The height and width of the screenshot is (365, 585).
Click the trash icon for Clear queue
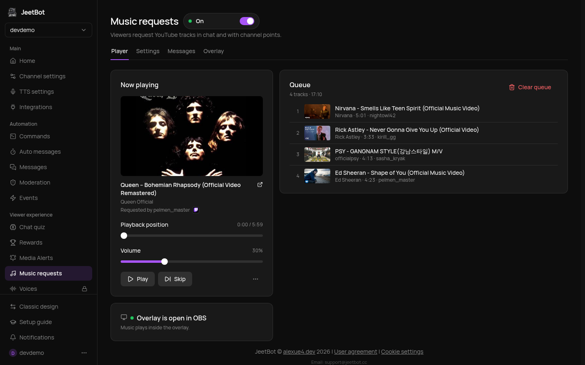[512, 87]
